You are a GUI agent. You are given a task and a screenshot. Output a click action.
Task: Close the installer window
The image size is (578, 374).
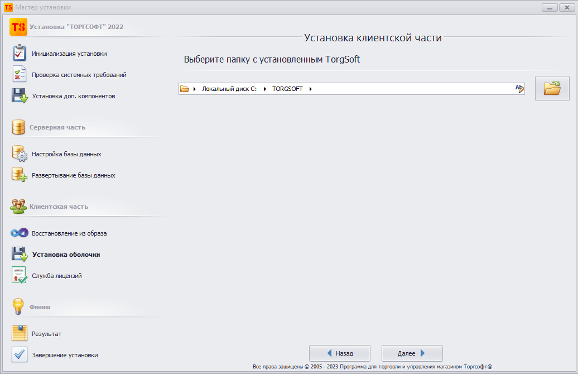coord(567,7)
